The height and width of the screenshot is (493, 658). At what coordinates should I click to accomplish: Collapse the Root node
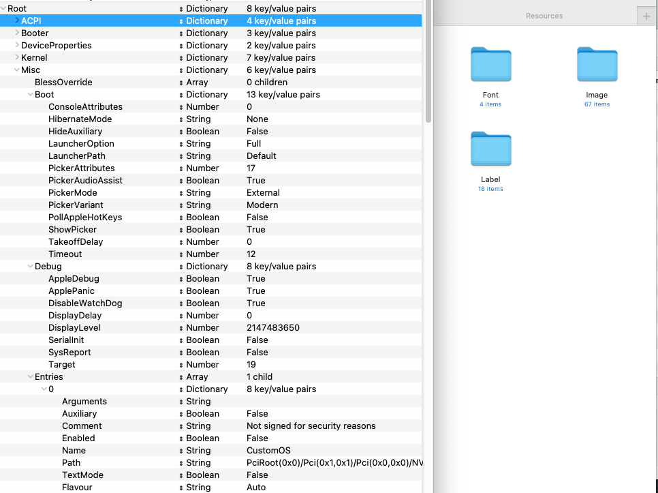click(x=3, y=8)
